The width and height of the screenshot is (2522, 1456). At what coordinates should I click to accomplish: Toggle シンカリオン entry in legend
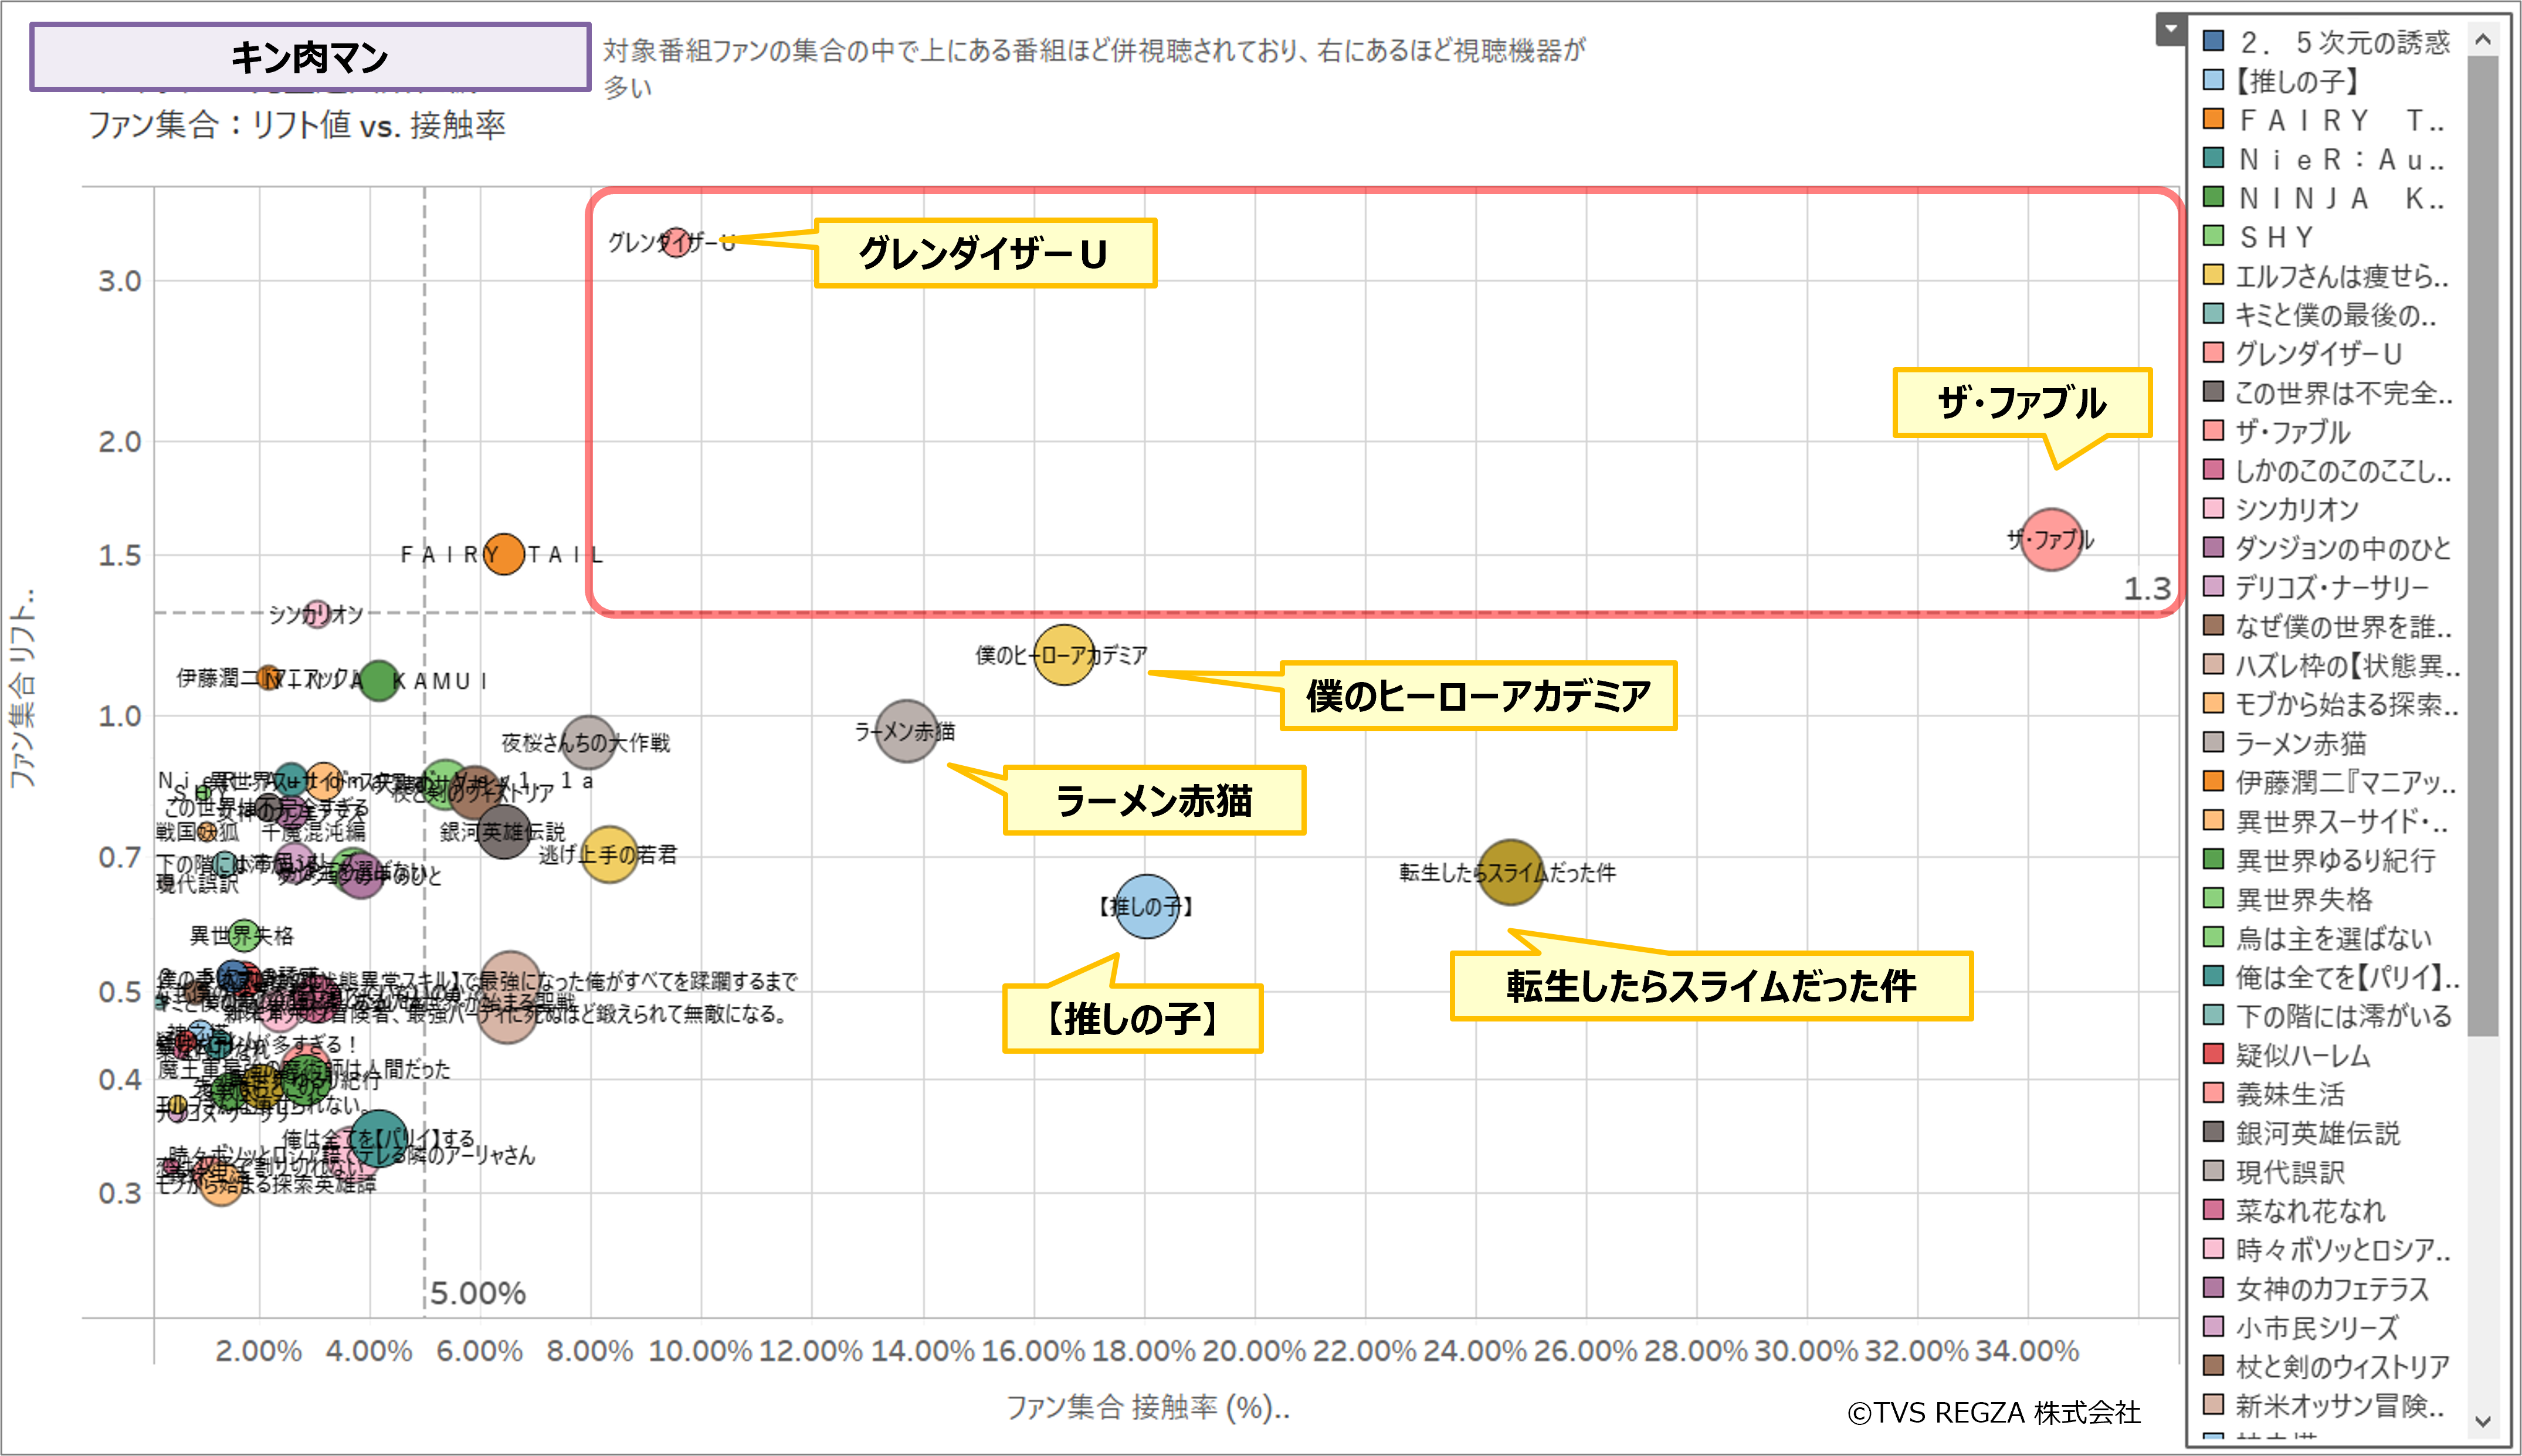coord(2296,510)
